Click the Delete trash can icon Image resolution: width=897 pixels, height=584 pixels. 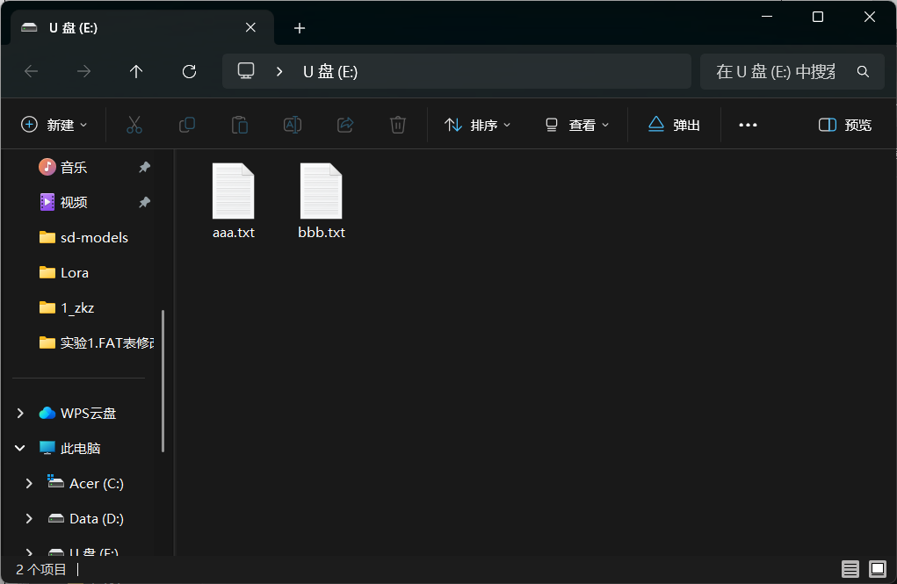[x=398, y=125]
